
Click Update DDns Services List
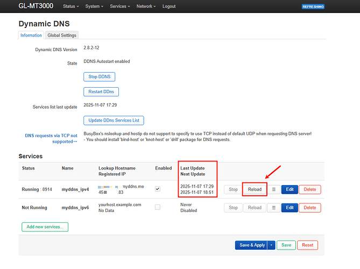[x=114, y=120]
